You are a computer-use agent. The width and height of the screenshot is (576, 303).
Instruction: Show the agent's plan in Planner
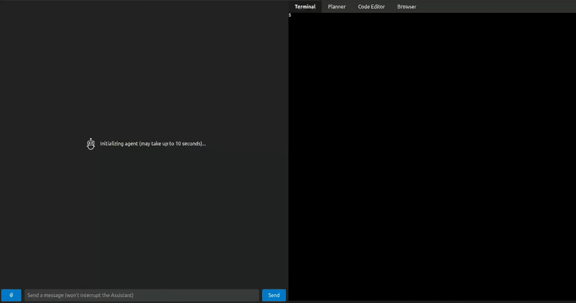(x=337, y=7)
